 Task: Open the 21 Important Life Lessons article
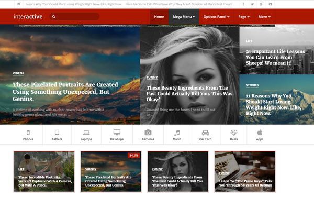click(x=275, y=57)
